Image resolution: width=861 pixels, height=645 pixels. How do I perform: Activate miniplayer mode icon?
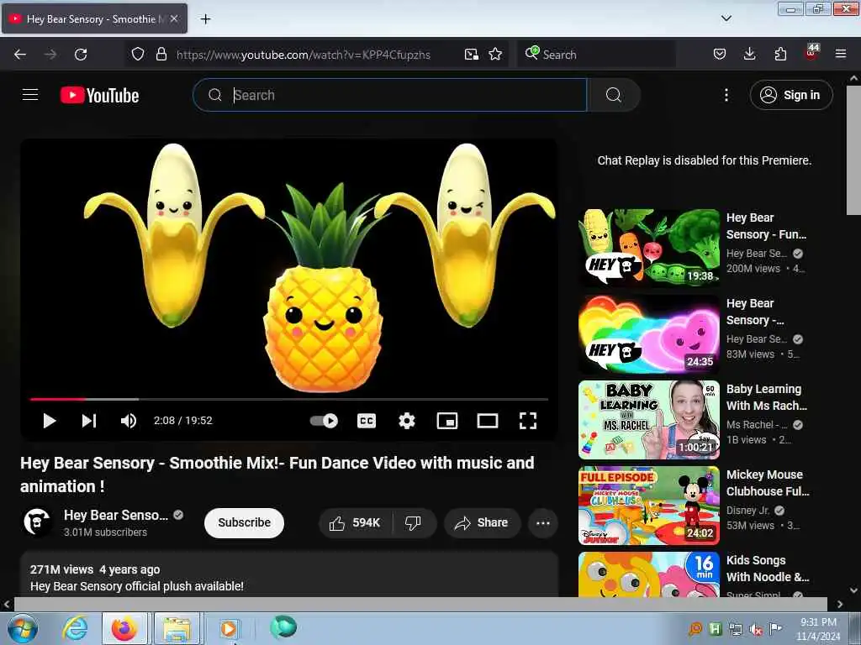[447, 421]
